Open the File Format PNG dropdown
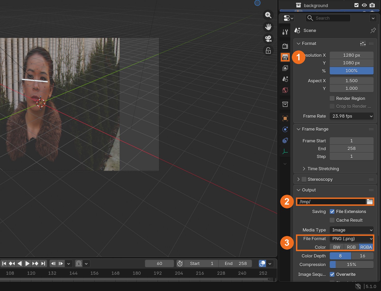This screenshot has width=381, height=291. (352, 239)
